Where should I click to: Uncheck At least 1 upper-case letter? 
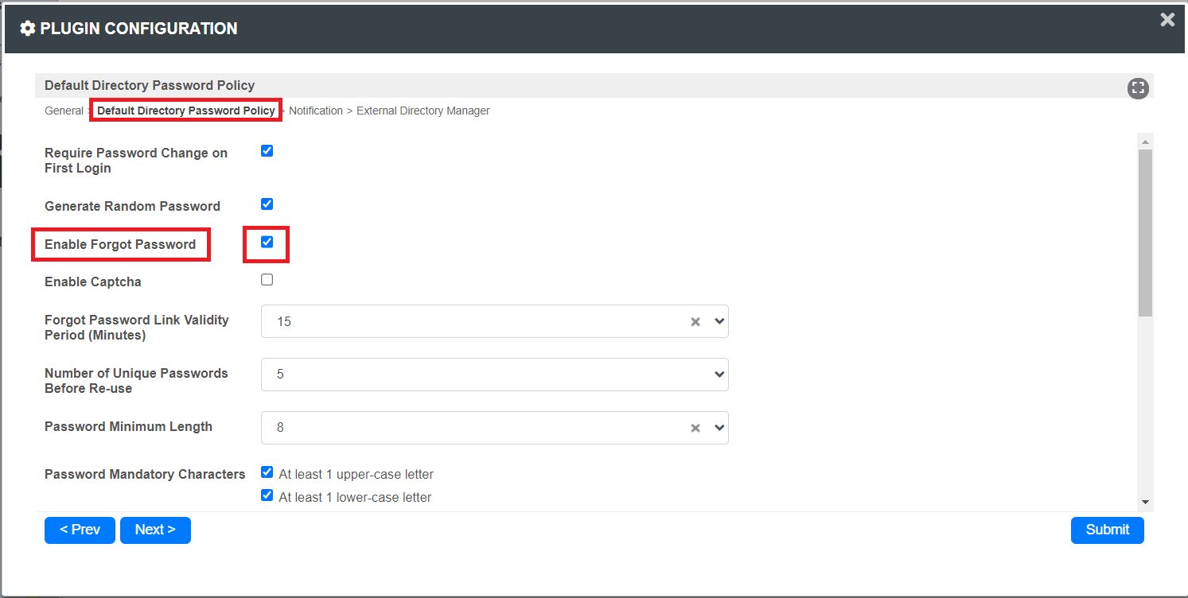pos(267,472)
